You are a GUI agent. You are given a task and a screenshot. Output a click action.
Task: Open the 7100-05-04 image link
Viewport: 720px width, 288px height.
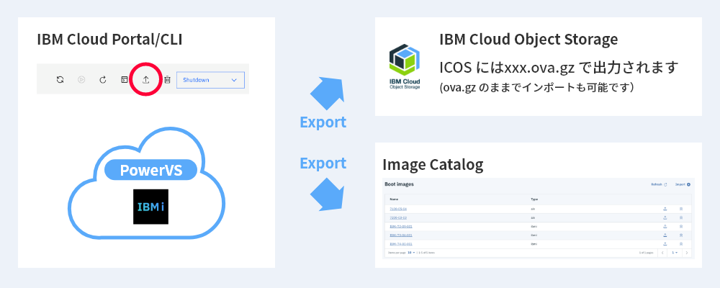398,209
